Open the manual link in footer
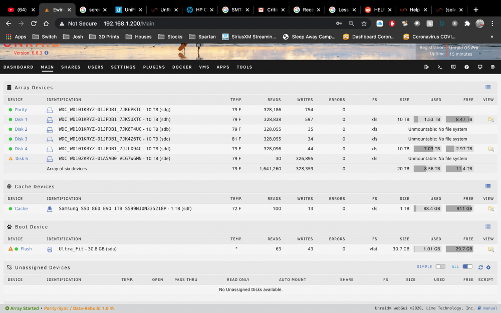 pos(490,308)
